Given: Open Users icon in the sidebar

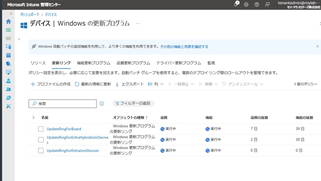Looking at the screenshot, I should [x=8, y=81].
